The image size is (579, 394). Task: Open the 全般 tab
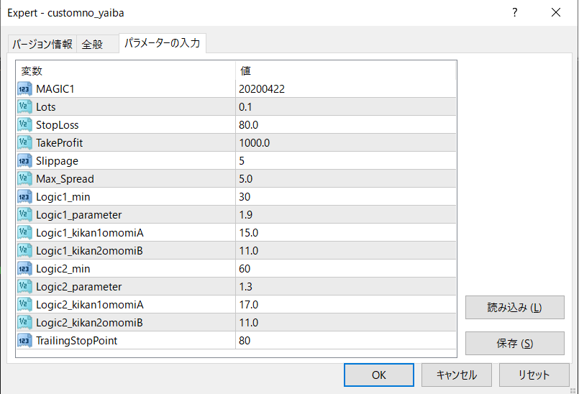coord(92,45)
